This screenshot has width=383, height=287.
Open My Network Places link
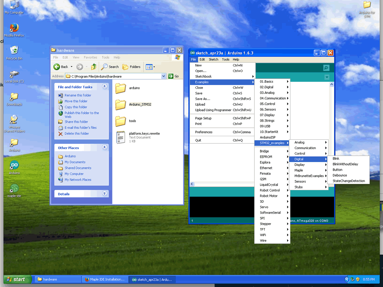(x=78, y=179)
